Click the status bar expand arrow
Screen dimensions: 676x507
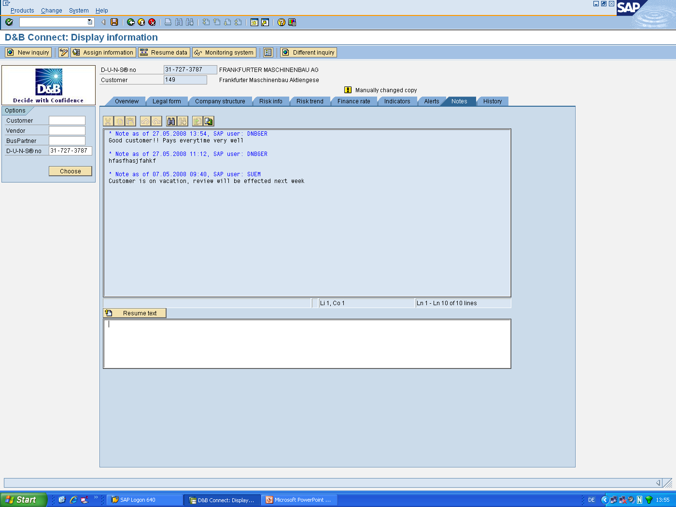point(658,483)
